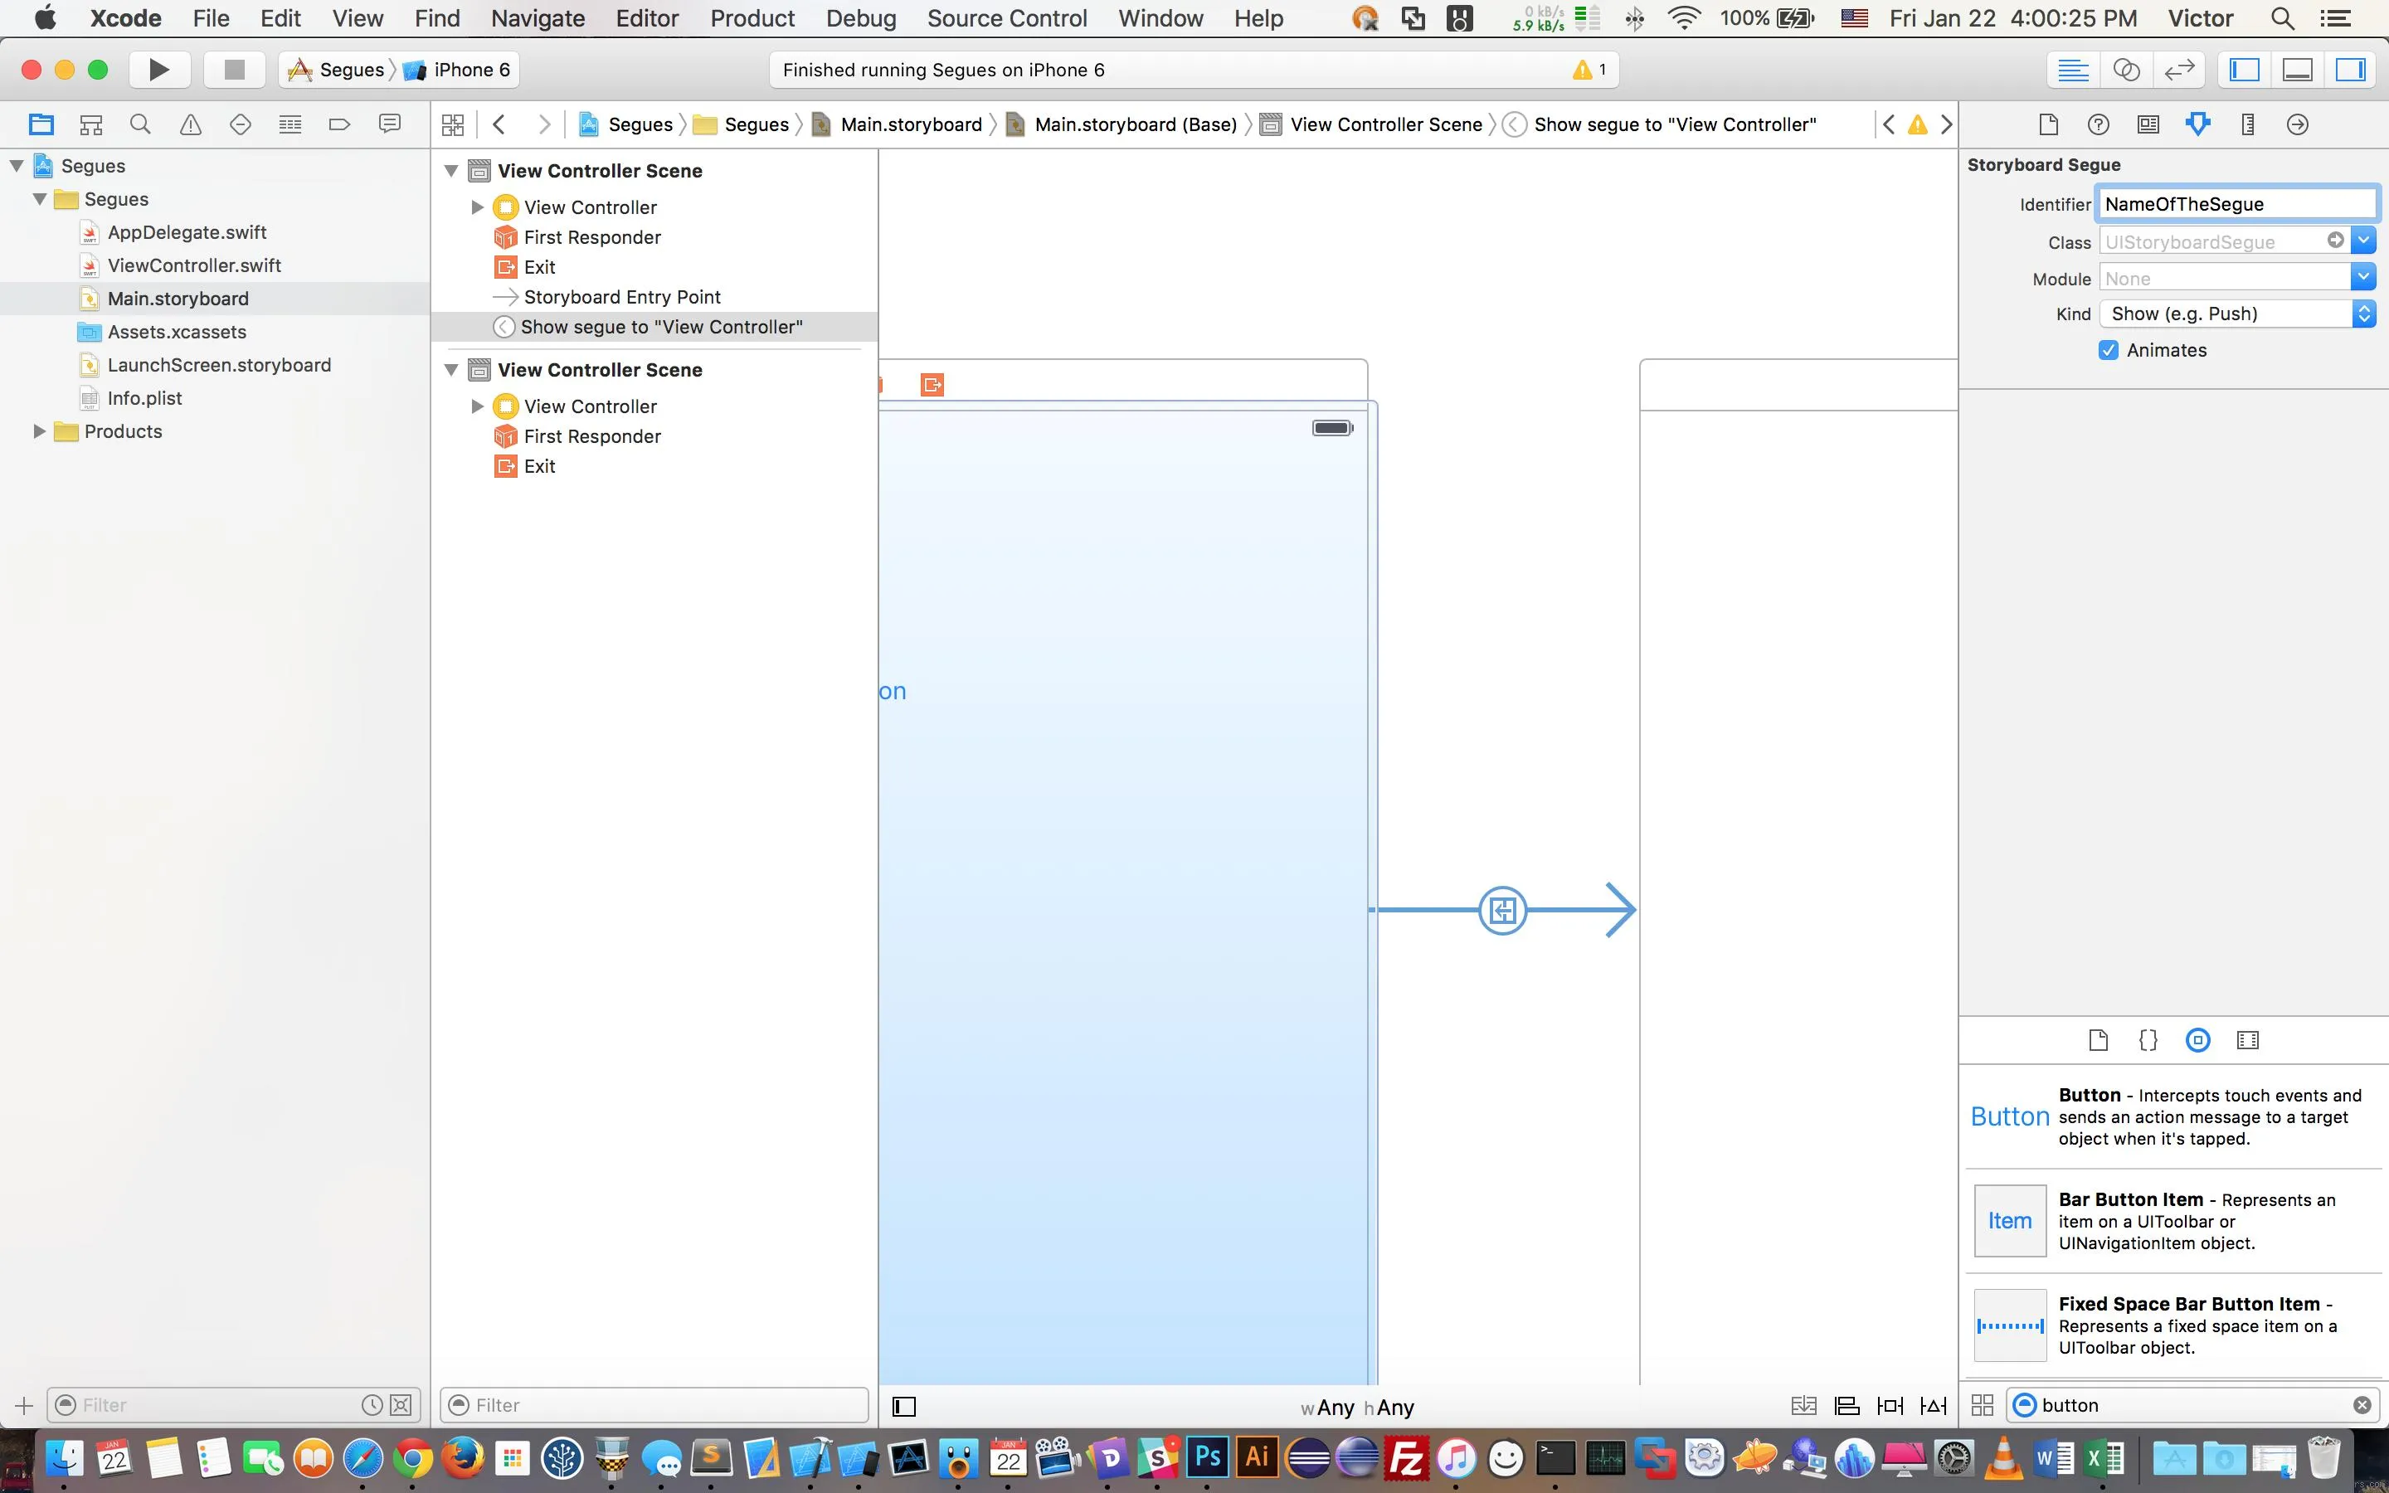Open the Breakpoint navigator

point(339,124)
